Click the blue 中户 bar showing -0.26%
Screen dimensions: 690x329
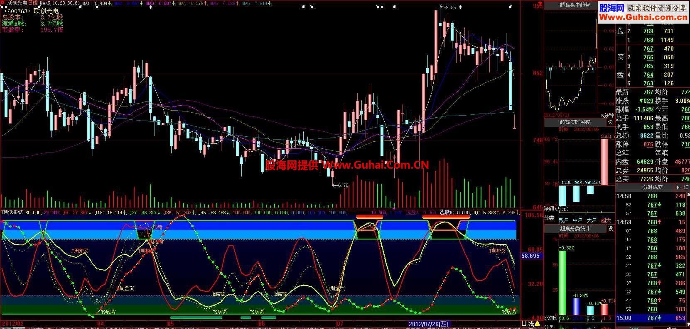(x=576, y=306)
